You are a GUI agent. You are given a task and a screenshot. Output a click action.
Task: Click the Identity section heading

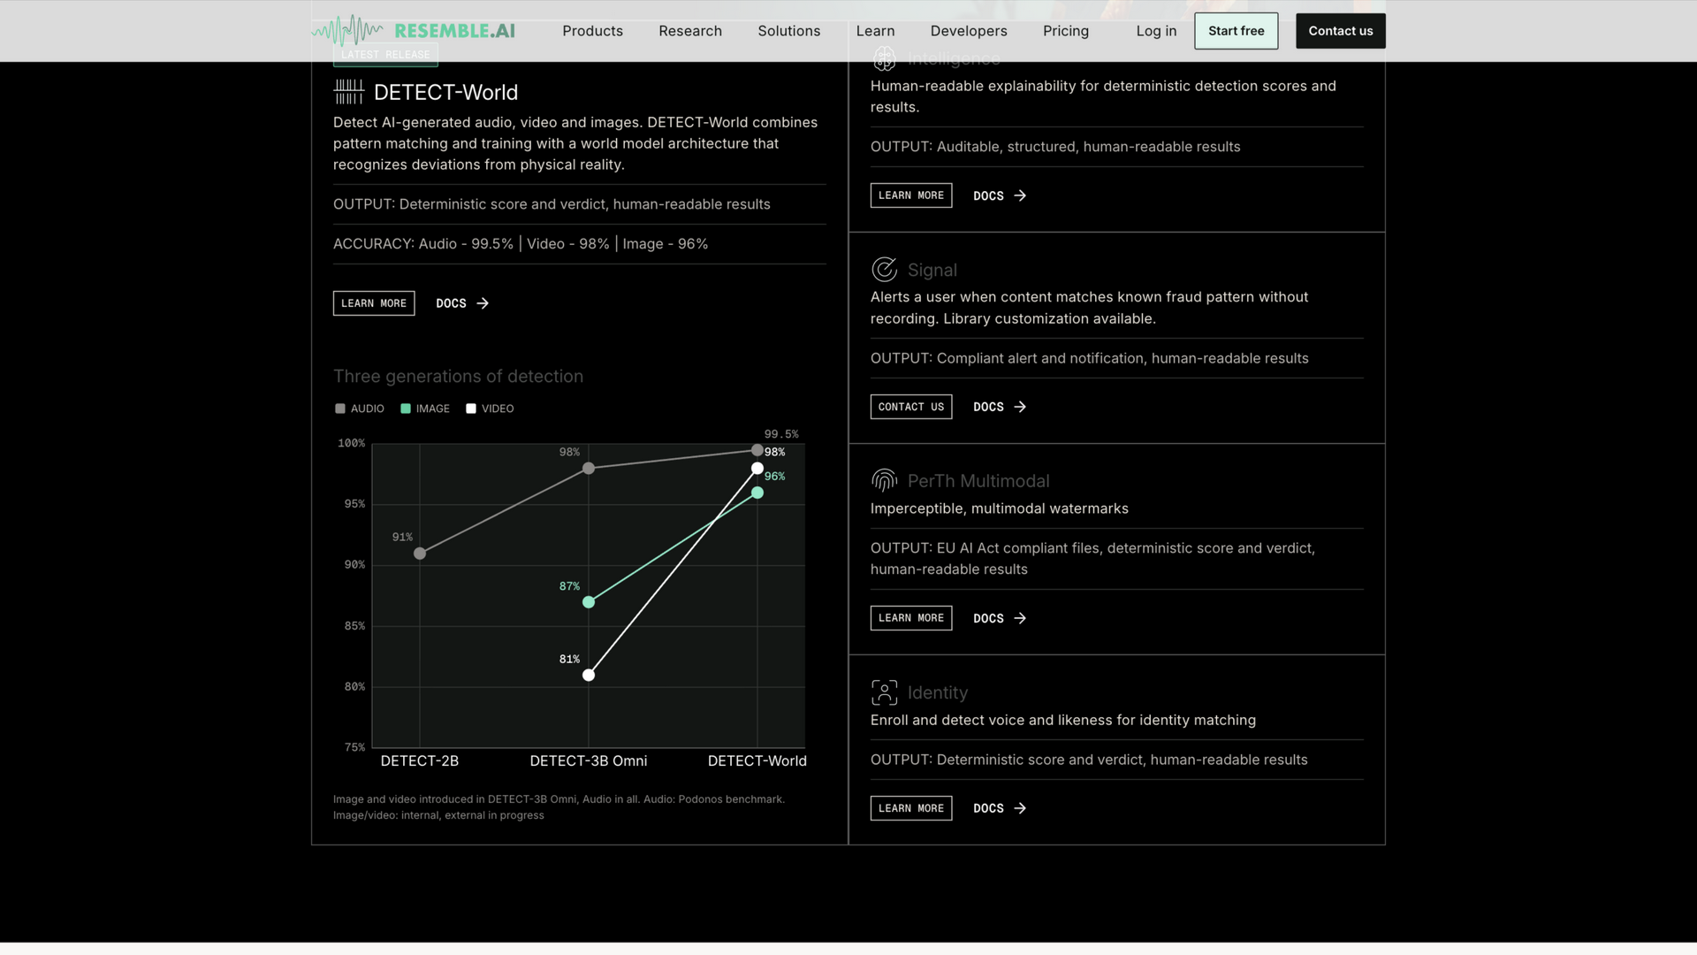[938, 692]
